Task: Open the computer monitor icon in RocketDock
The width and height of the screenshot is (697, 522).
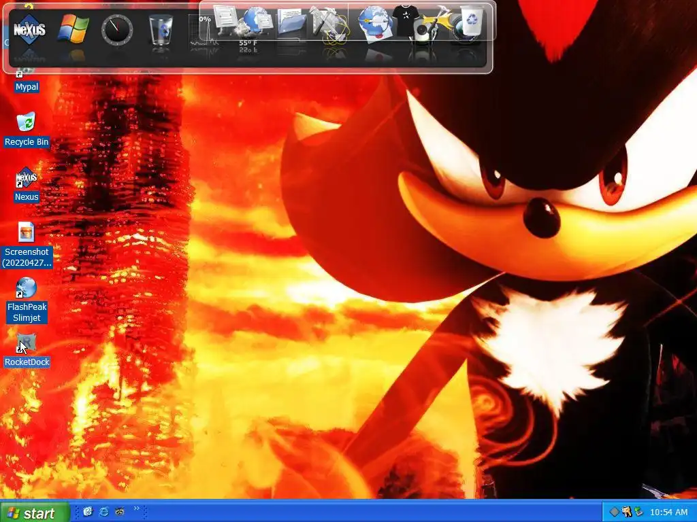Action: pyautogui.click(x=226, y=20)
